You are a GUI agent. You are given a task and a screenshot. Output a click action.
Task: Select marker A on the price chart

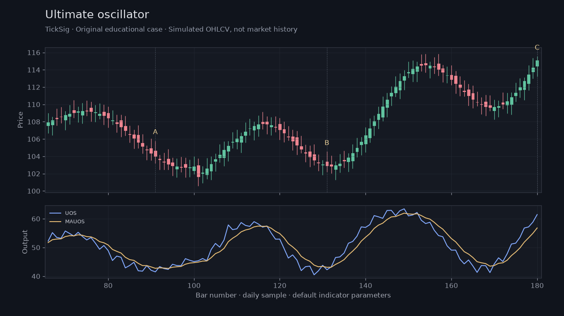pyautogui.click(x=155, y=132)
